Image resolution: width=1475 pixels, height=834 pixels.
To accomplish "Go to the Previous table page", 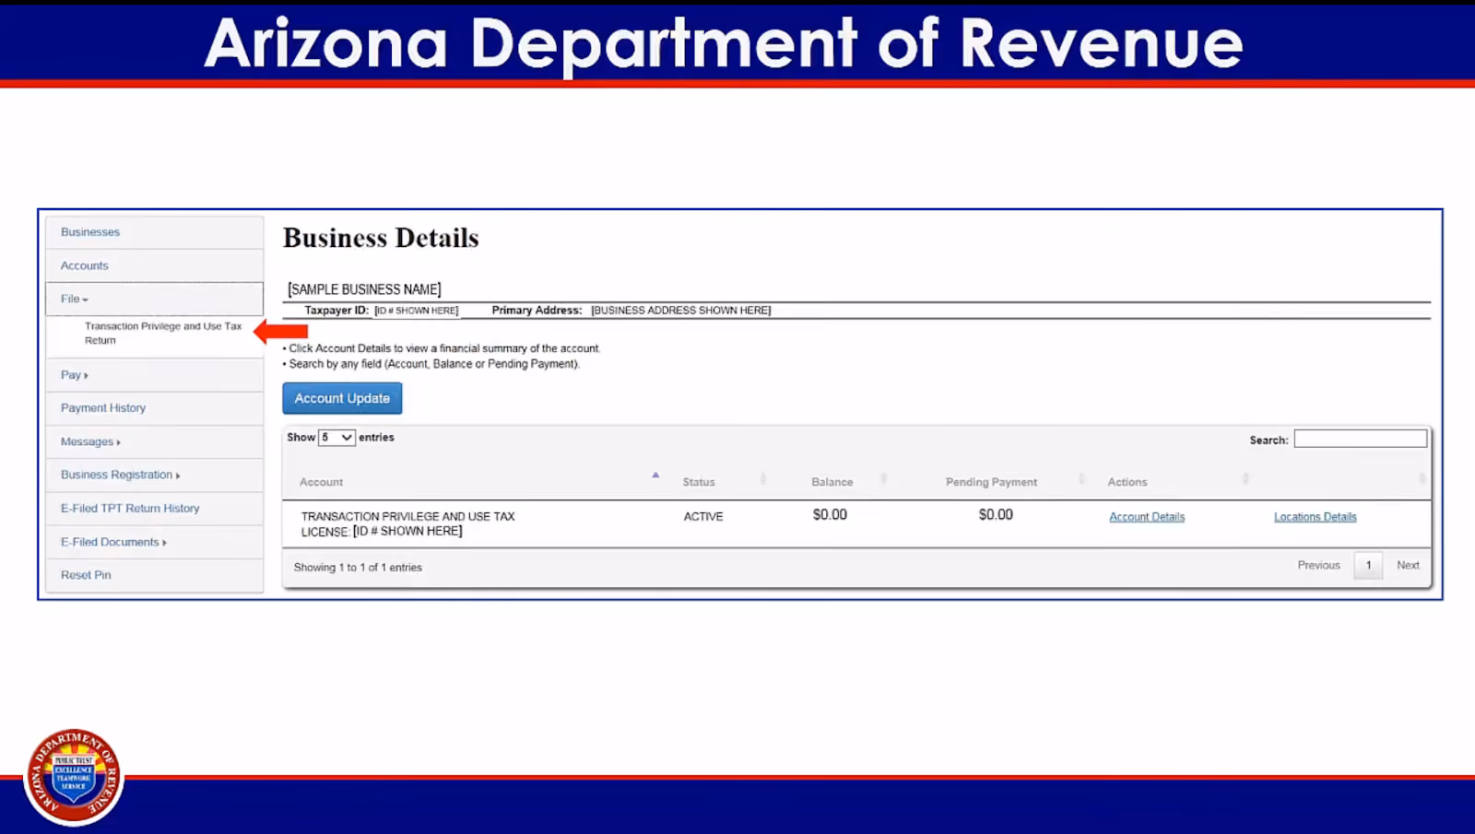I will coord(1319,566).
